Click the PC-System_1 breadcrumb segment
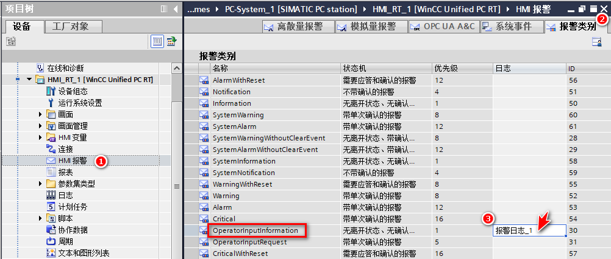This screenshot has height=259, width=611. coord(291,9)
